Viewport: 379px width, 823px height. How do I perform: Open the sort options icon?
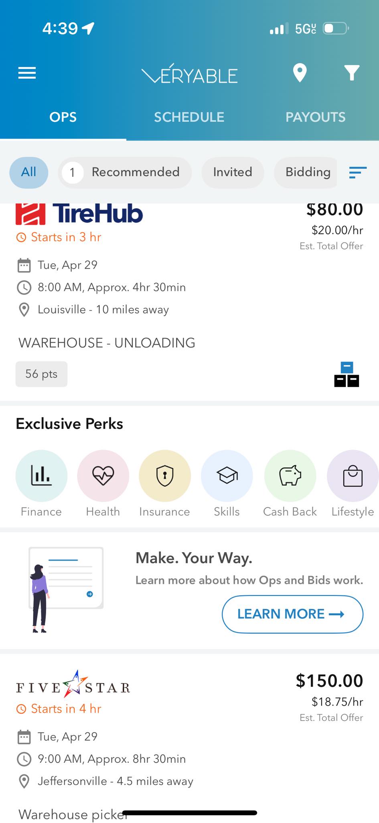point(358,172)
